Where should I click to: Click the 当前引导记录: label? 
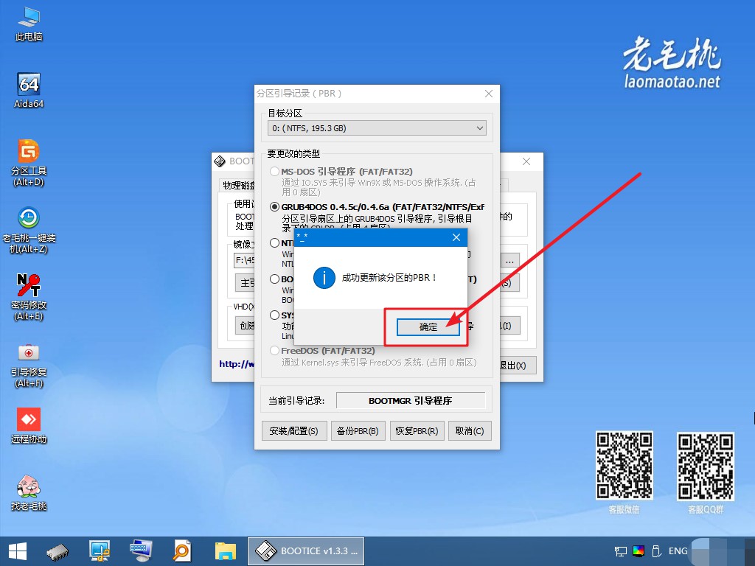pos(296,400)
